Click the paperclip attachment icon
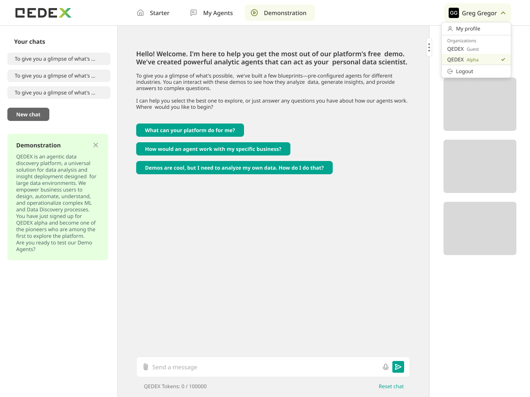Image resolution: width=530 pixels, height=397 pixels. (146, 367)
